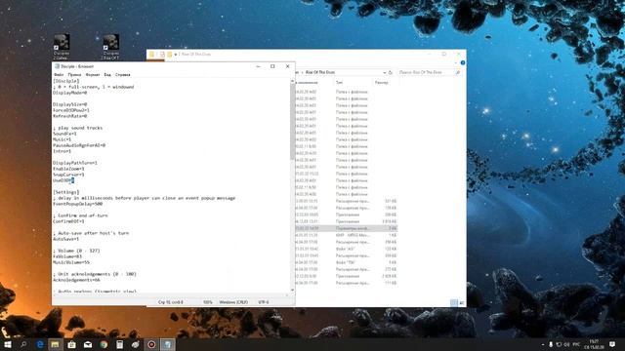Select the Disciples 2 Gallean desktop shortcut
The image size is (625, 351).
pos(62,47)
